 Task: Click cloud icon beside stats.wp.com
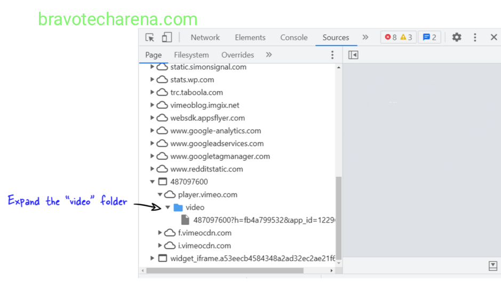[162, 79]
